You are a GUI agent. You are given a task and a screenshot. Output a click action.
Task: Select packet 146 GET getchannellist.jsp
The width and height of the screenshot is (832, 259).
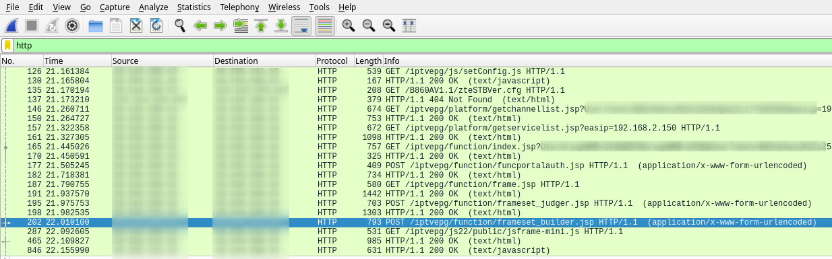[416, 109]
